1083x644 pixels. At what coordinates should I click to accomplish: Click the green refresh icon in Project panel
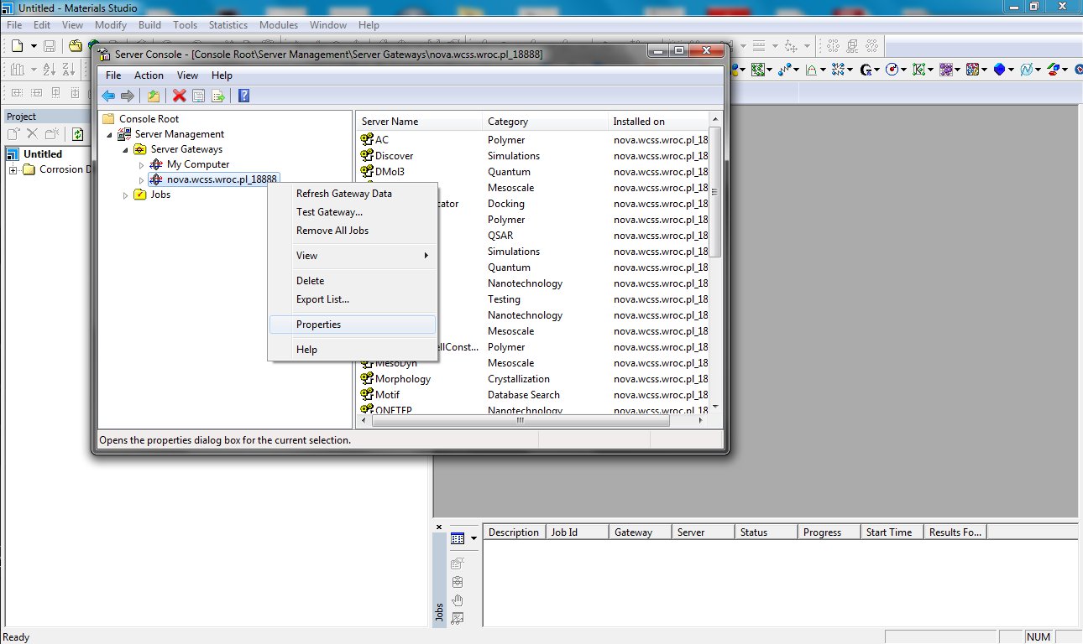tap(77, 134)
